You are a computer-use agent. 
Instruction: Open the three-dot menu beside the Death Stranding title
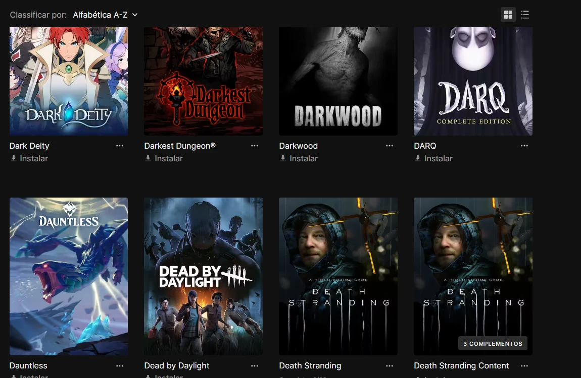pyautogui.click(x=389, y=366)
